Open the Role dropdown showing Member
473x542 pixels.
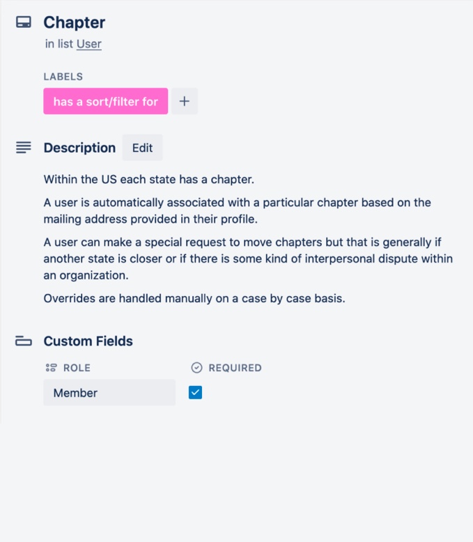tap(109, 393)
